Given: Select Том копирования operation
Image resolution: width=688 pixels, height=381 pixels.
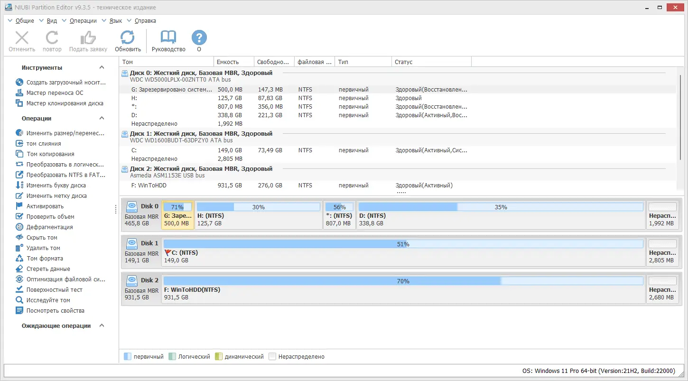Looking at the screenshot, I should [45, 154].
